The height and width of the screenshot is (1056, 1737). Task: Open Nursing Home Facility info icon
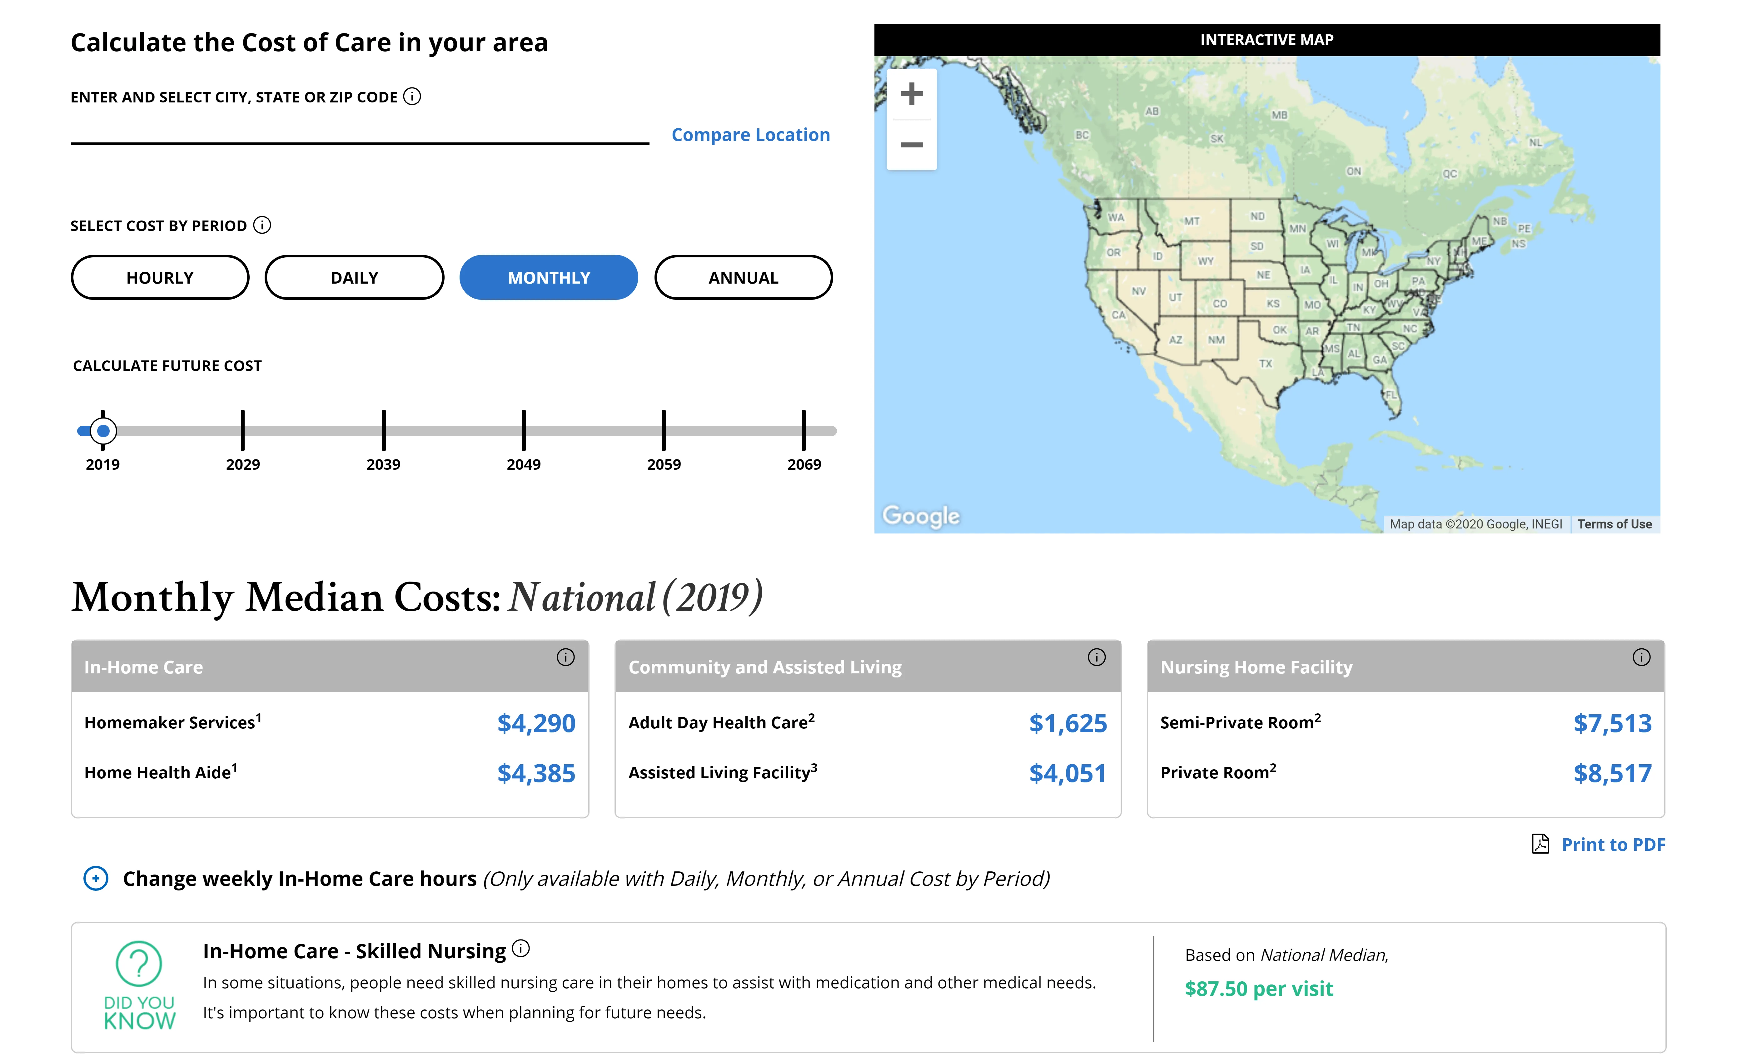click(x=1641, y=657)
